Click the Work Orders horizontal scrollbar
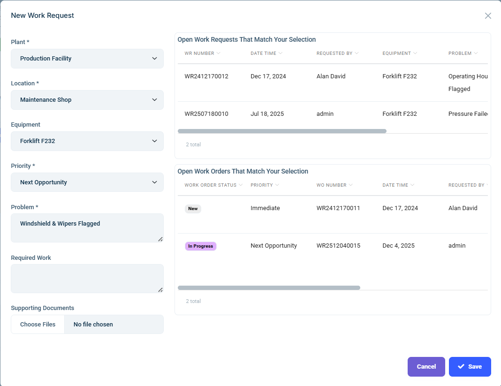 [x=269, y=288]
